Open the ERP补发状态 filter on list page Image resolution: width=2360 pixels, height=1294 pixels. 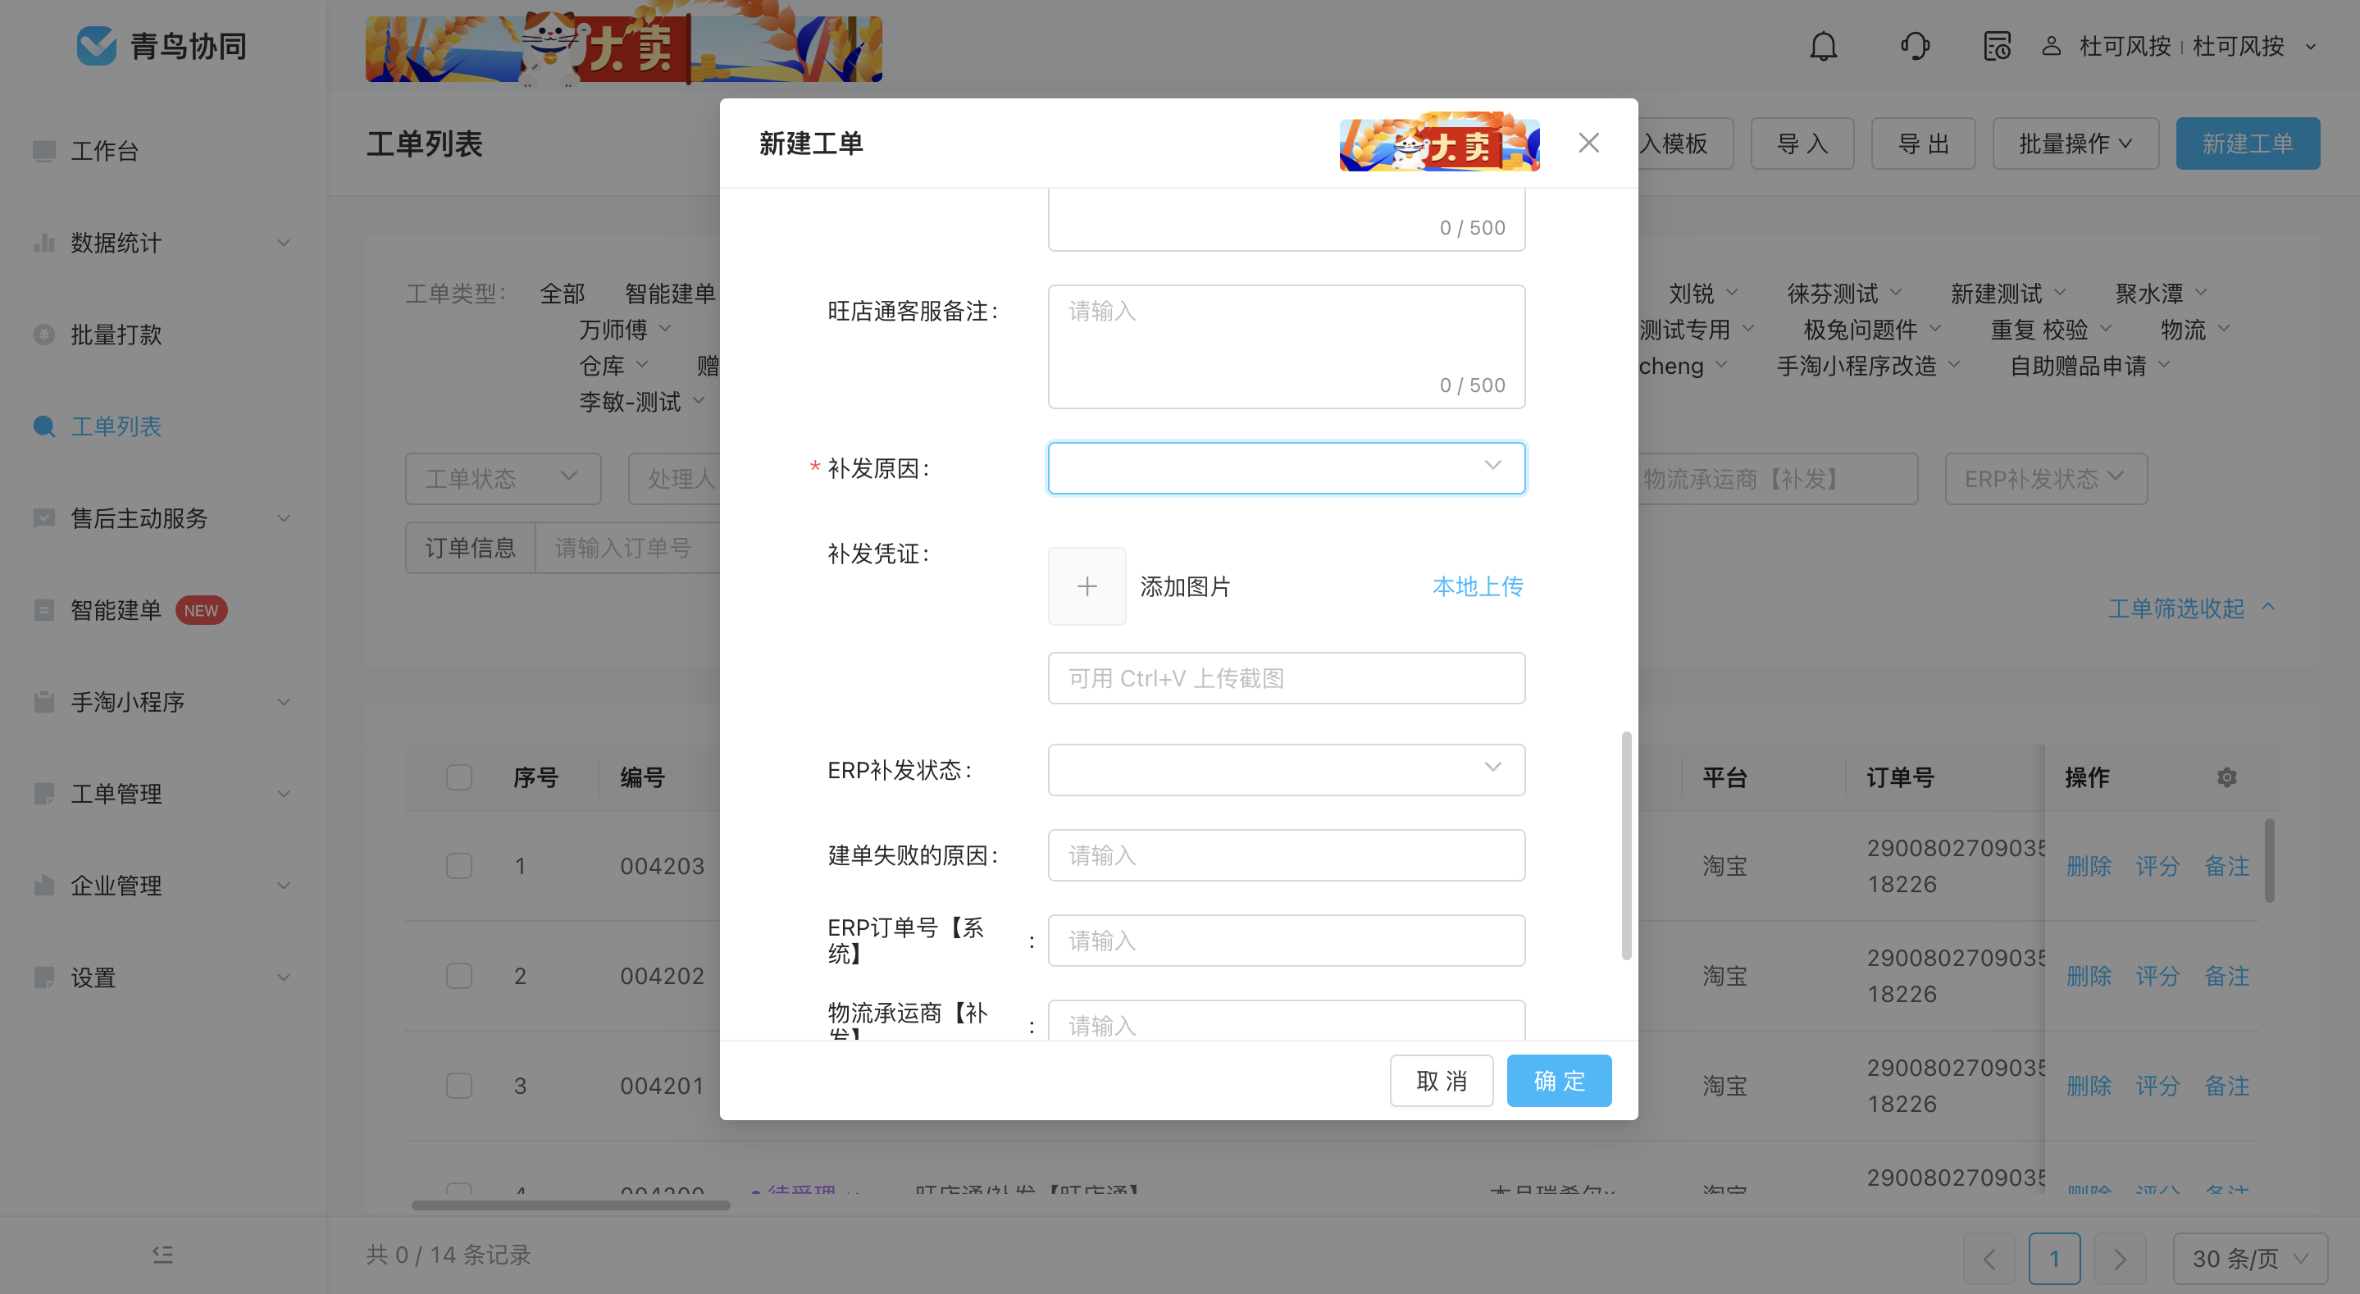click(x=2046, y=478)
